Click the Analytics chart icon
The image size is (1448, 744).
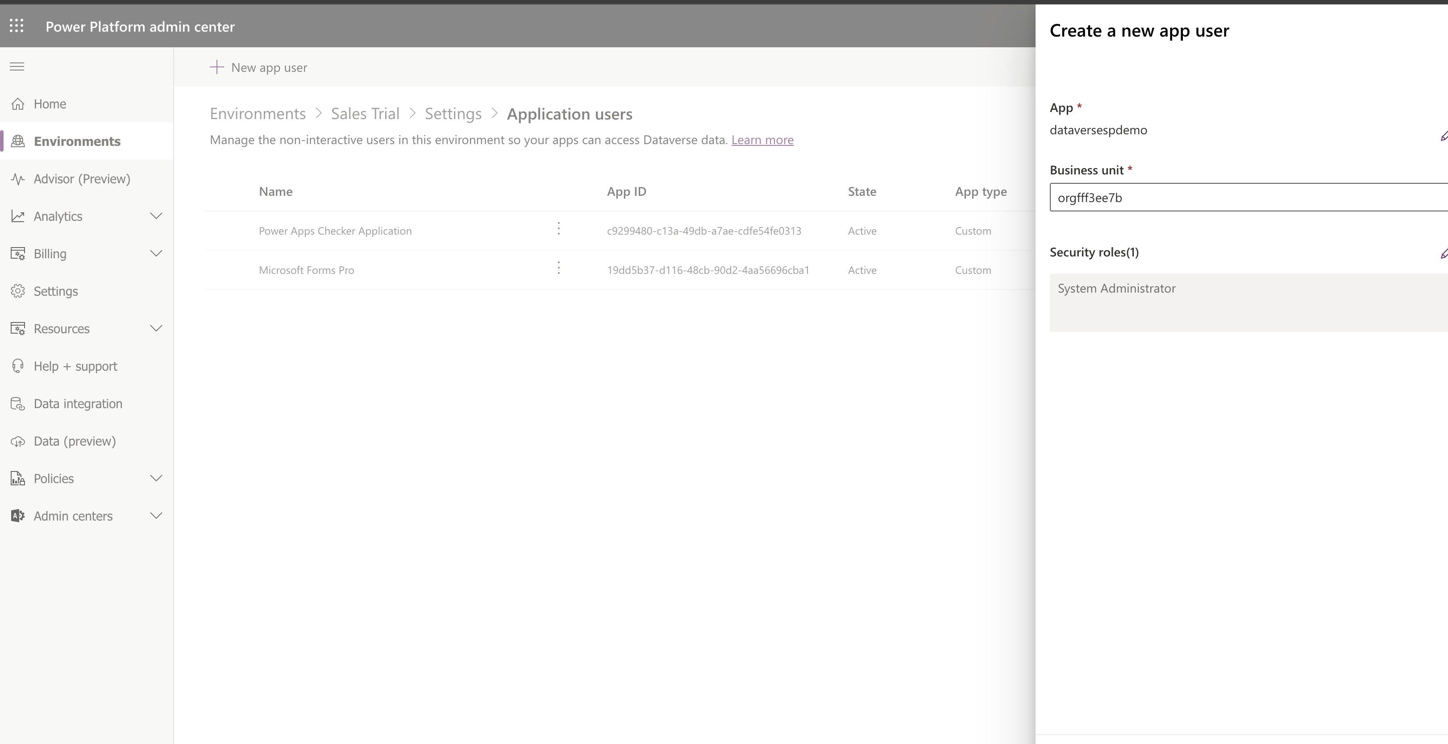(x=18, y=216)
